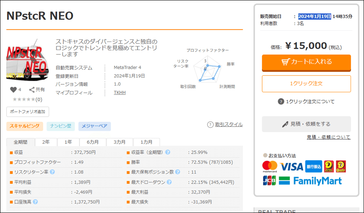This screenshot has height=213, width=364.
Task: Switch to the 6カ月 tab
Action: [x=92, y=142]
